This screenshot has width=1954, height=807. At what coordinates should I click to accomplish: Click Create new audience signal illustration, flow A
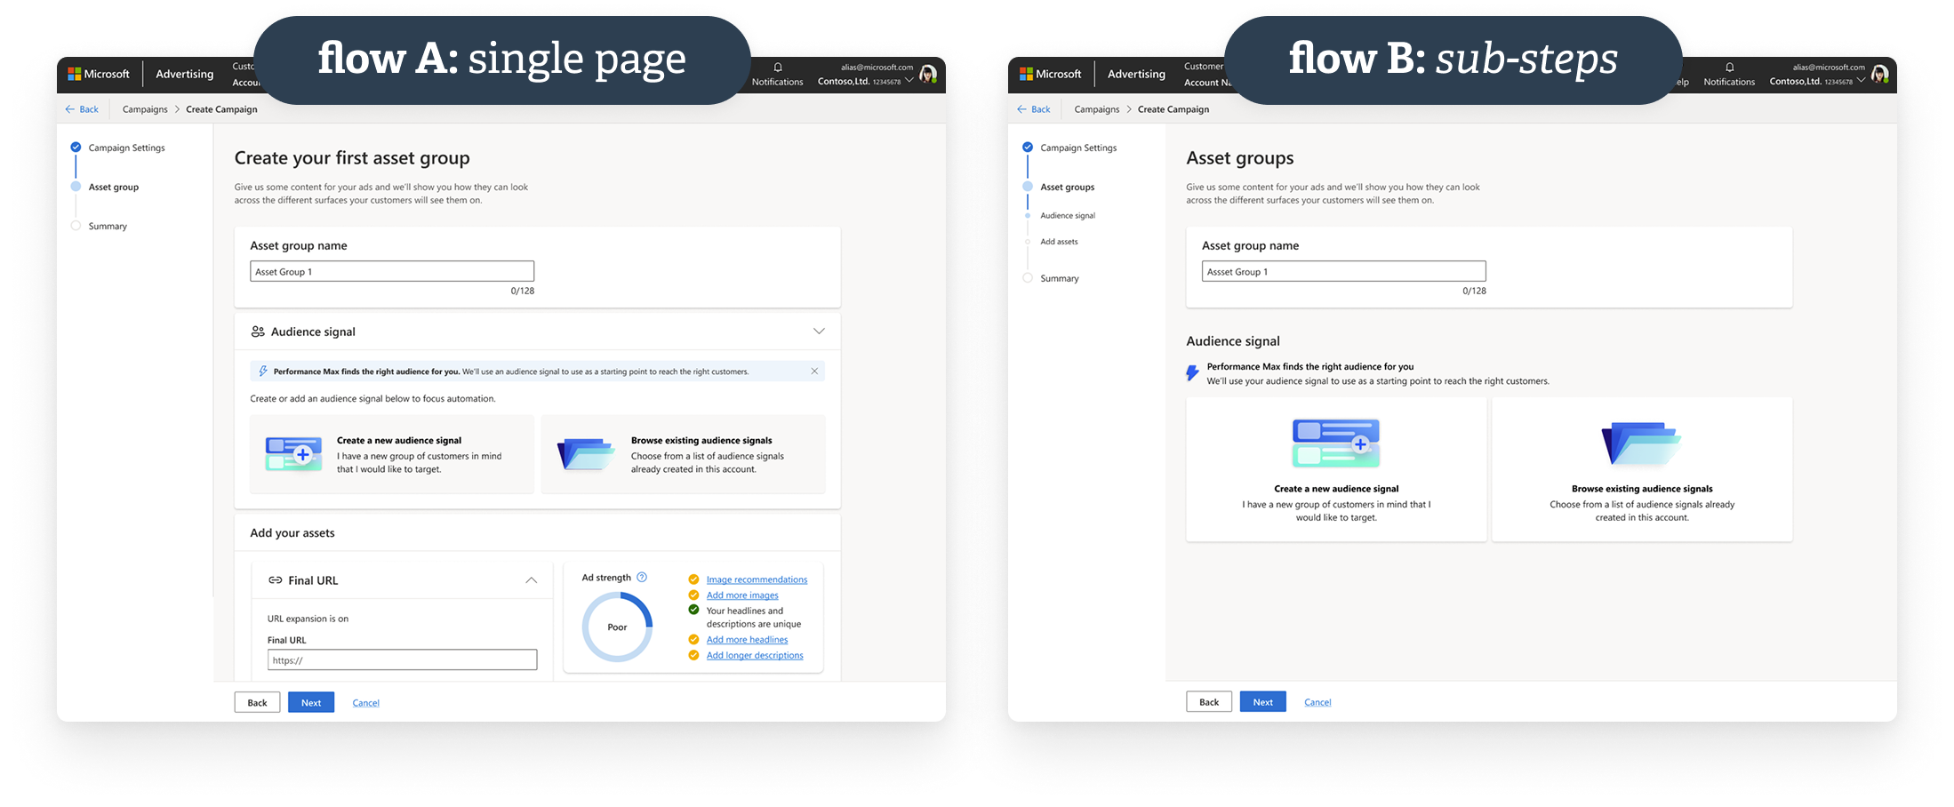[x=294, y=454]
